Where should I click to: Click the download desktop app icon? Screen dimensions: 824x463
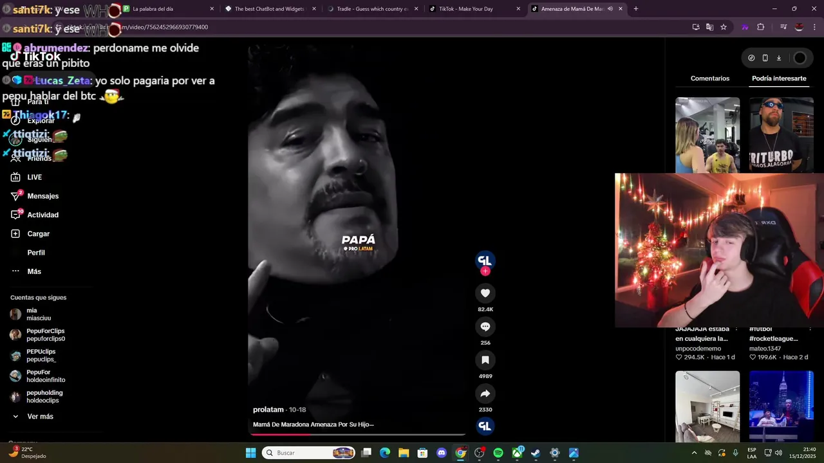[778, 58]
